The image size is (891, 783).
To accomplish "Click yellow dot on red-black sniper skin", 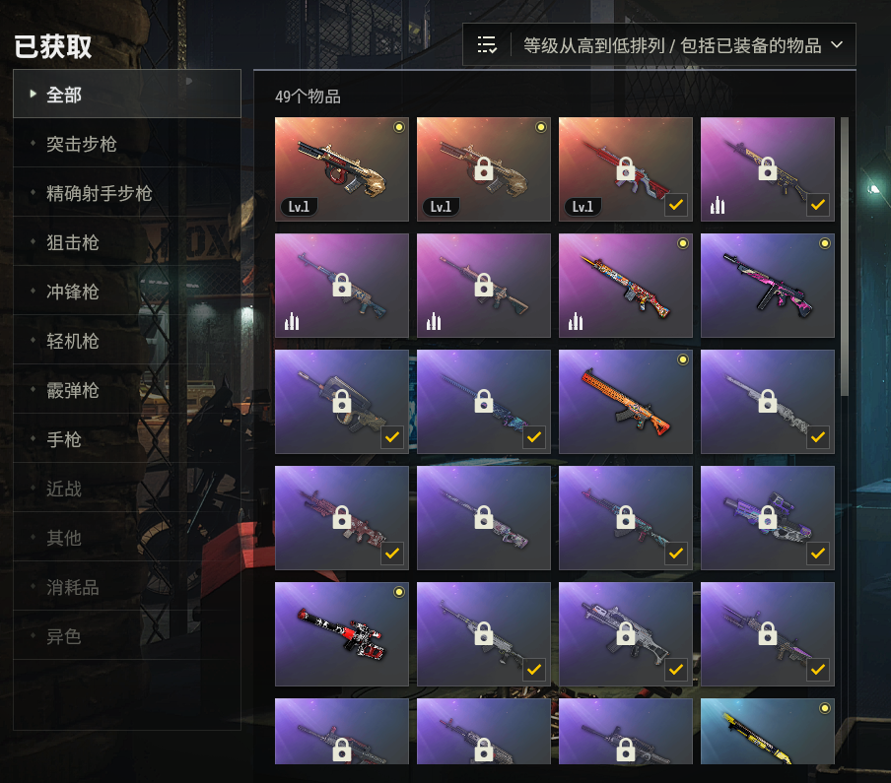I will click(x=399, y=592).
